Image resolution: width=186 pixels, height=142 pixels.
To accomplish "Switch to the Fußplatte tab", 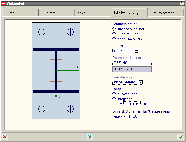I will coord(56,13).
